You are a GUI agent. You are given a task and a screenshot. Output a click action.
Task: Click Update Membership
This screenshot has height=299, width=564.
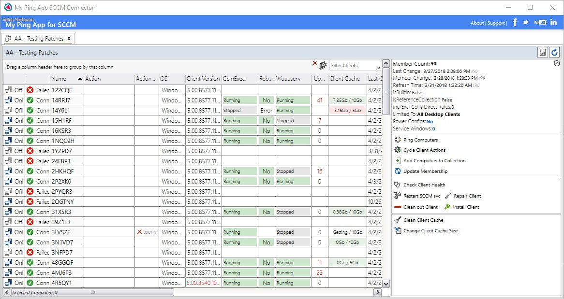pos(421,171)
